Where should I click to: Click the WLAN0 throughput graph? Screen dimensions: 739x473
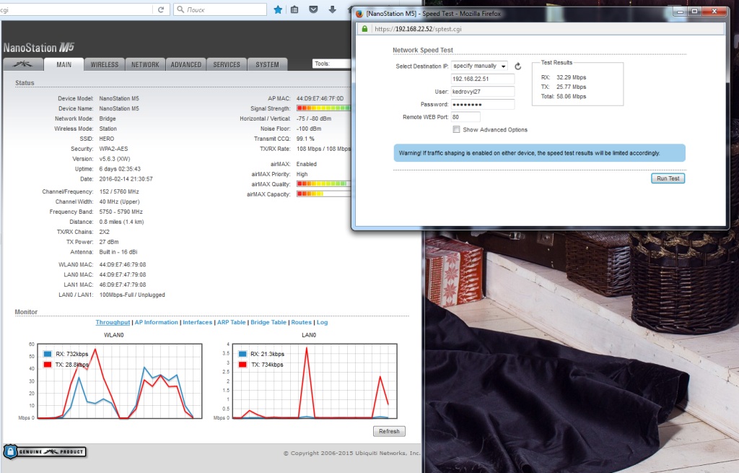coord(120,381)
